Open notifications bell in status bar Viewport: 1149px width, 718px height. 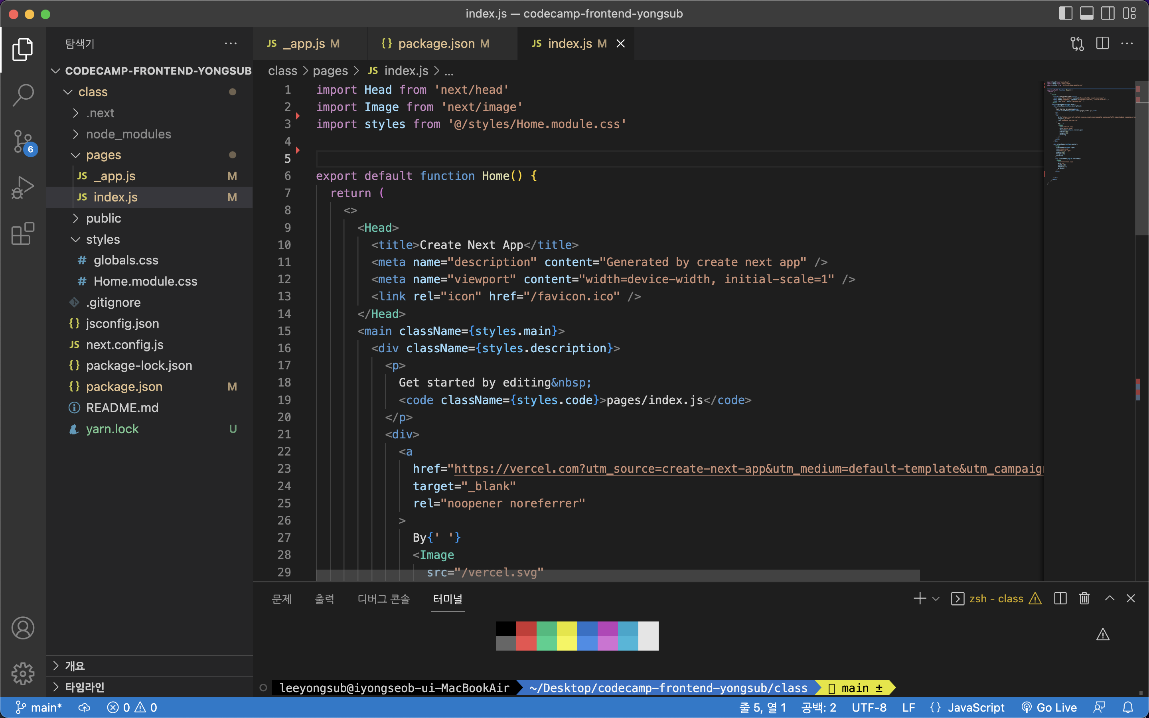(x=1128, y=708)
